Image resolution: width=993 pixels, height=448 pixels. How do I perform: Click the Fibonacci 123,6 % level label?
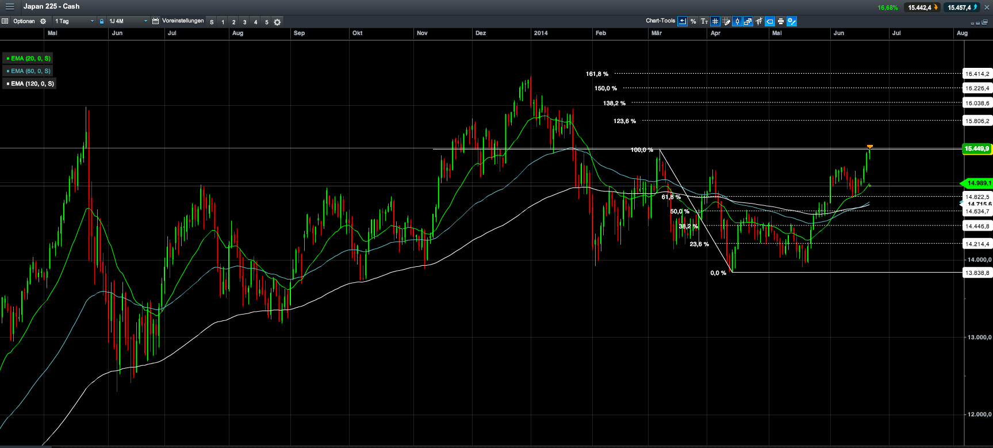click(624, 121)
